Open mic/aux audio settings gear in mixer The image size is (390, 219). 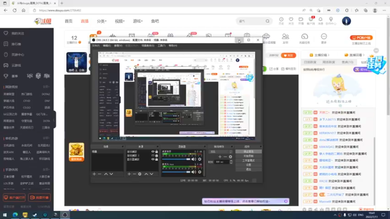click(199, 172)
